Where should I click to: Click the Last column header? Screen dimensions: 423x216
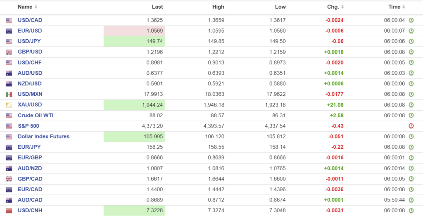tap(157, 7)
